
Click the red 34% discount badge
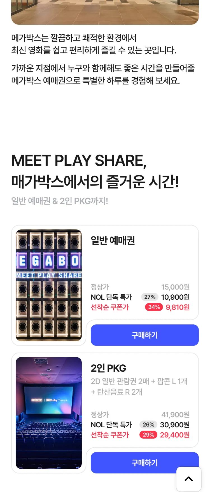click(154, 307)
